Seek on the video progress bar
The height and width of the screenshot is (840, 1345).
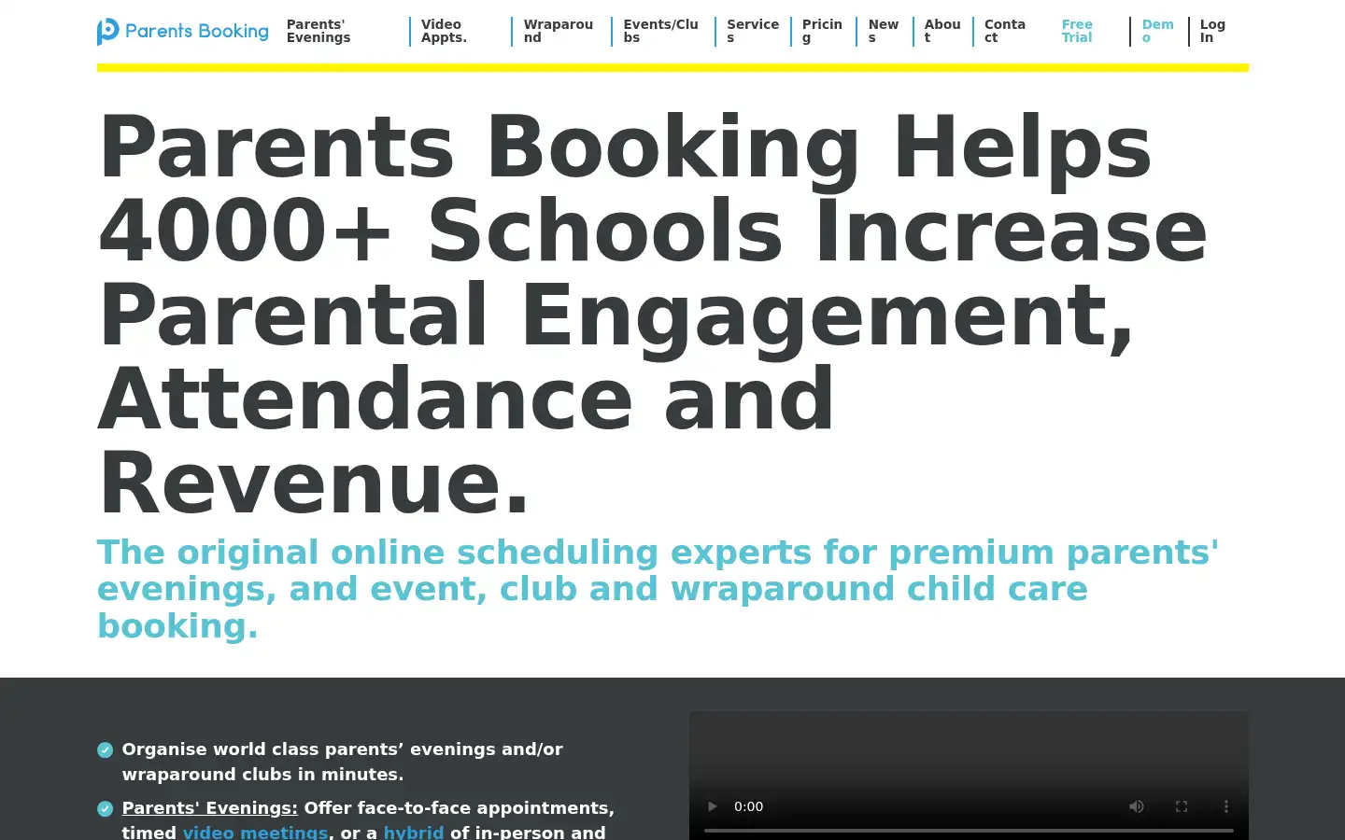[969, 830]
